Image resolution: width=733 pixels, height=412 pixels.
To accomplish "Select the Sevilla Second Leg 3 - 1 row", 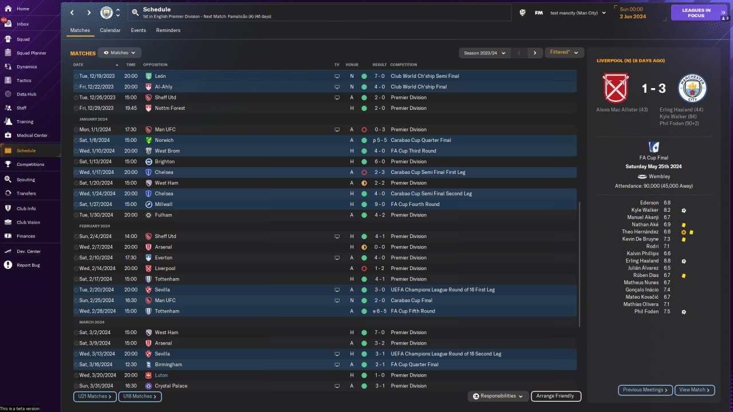I will click(x=325, y=354).
